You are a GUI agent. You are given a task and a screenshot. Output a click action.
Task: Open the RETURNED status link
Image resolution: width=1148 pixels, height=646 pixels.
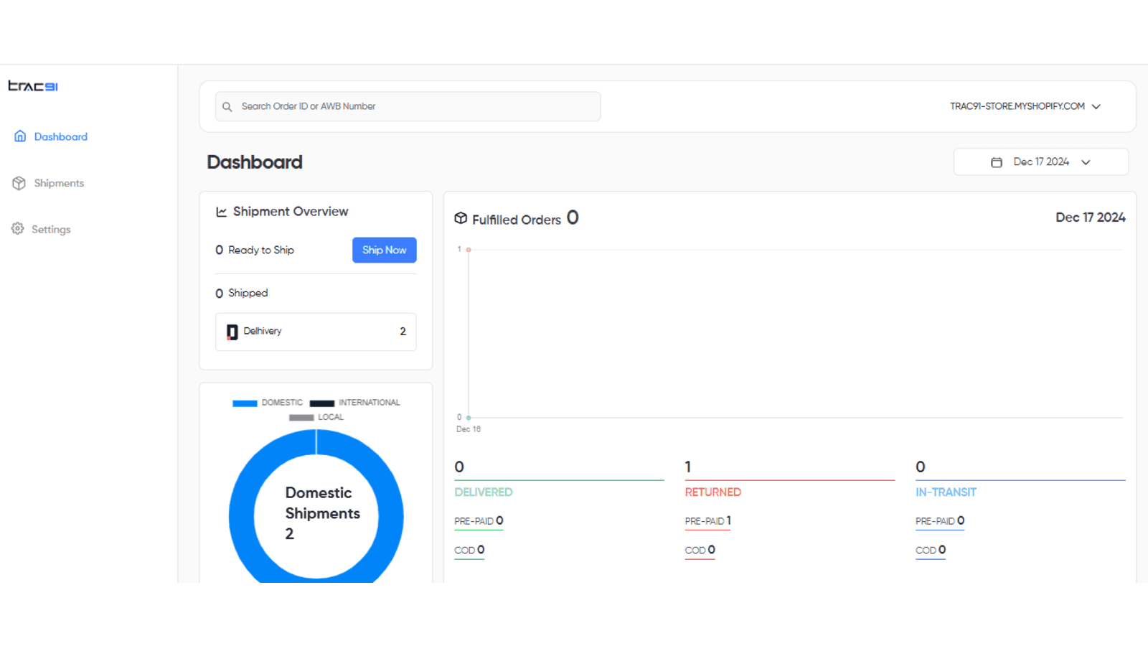pyautogui.click(x=712, y=492)
